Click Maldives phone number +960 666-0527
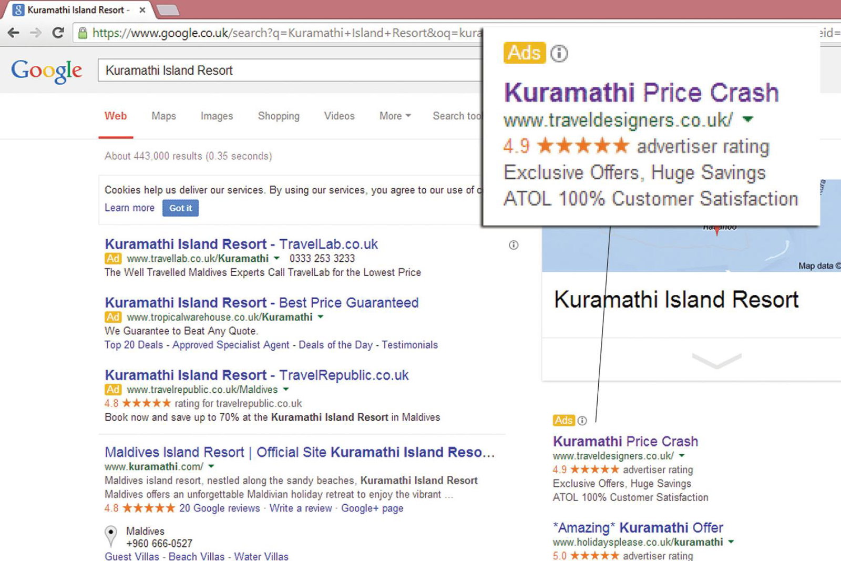 click(x=159, y=544)
